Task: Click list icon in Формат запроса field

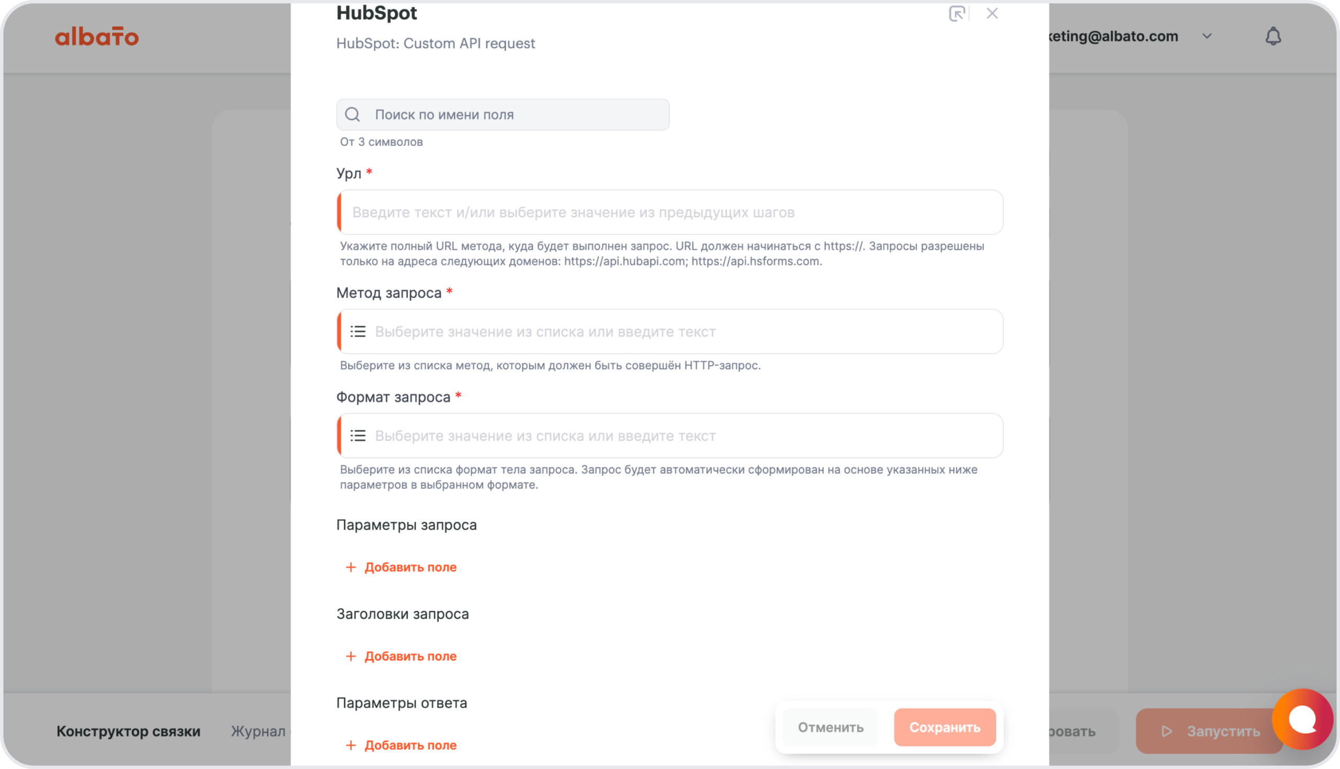Action: [358, 435]
